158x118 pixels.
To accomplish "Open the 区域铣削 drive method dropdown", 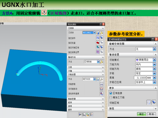I will (x=98, y=62).
